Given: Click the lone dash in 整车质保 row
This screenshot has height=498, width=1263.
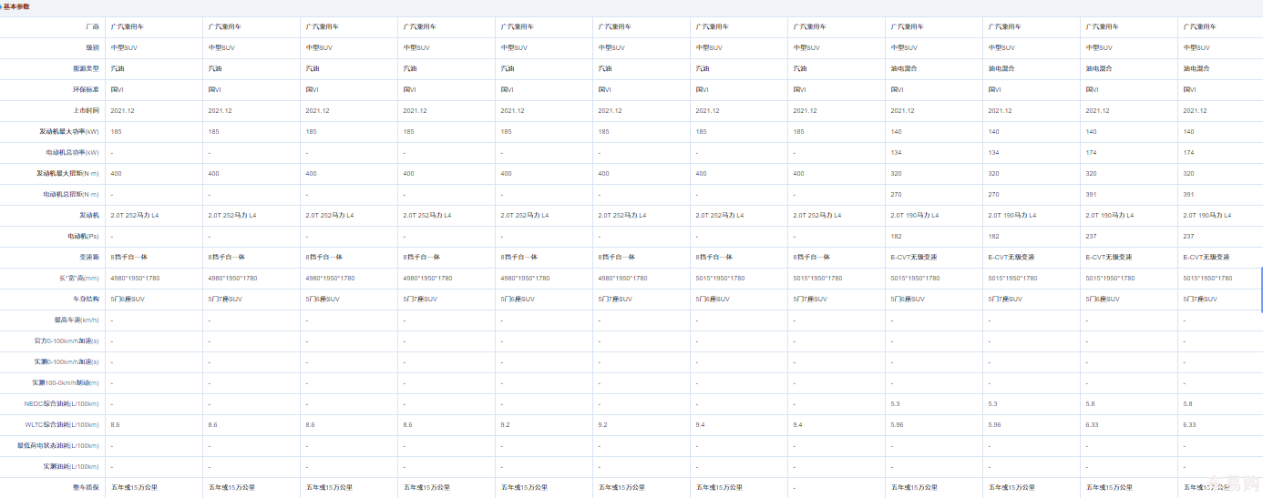Looking at the screenshot, I should (x=795, y=488).
